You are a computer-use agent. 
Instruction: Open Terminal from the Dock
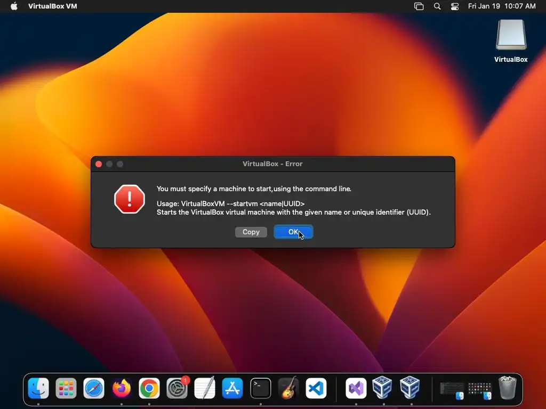click(x=260, y=388)
